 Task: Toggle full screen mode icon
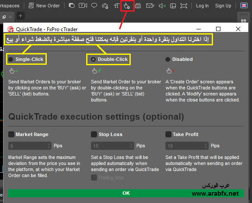[184, 6]
